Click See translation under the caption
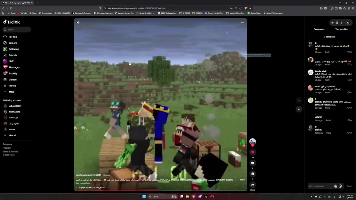356x200 pixels. coord(83,183)
